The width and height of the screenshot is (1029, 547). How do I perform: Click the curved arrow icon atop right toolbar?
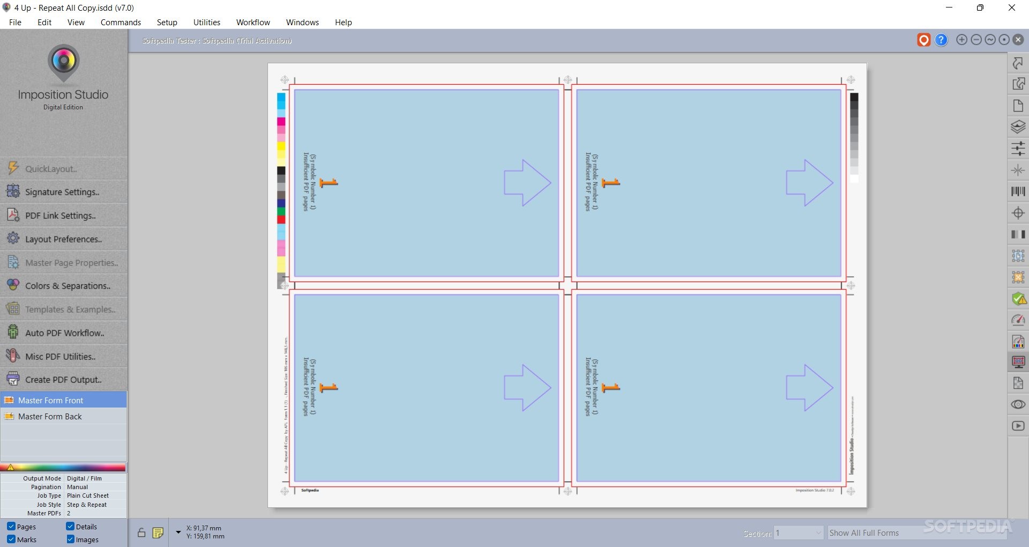[1018, 63]
